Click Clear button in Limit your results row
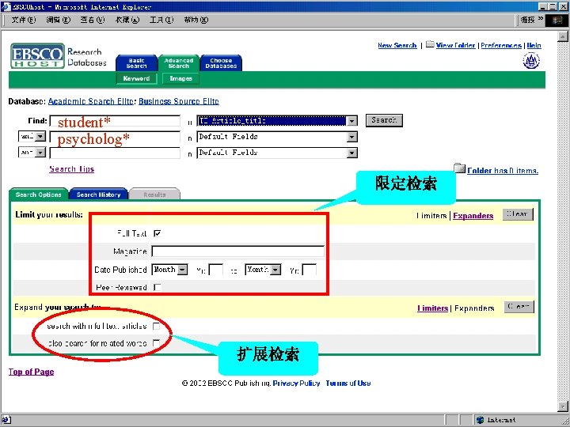This screenshot has height=427, width=570. [x=518, y=214]
